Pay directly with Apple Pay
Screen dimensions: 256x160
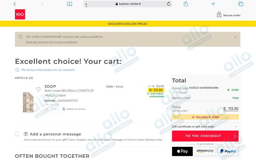pos(182,151)
